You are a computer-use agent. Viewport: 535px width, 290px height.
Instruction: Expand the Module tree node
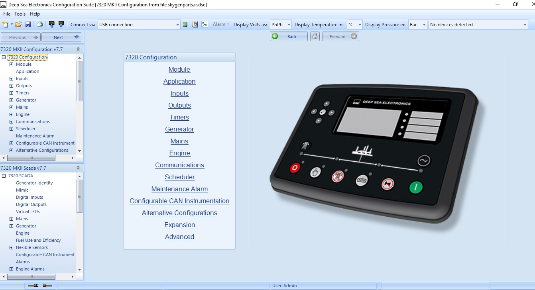point(12,64)
